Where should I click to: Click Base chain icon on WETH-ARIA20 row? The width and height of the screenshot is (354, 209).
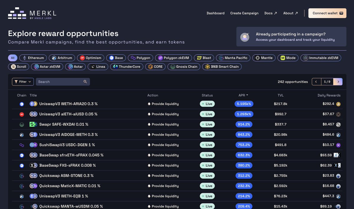[22, 104]
